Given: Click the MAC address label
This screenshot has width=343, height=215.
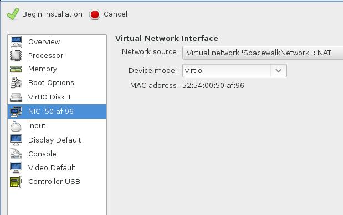Looking at the screenshot, I should (x=155, y=85).
